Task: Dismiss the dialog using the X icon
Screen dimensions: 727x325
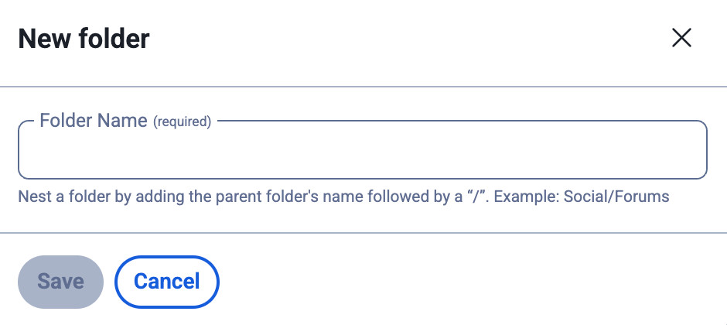Action: [x=681, y=38]
